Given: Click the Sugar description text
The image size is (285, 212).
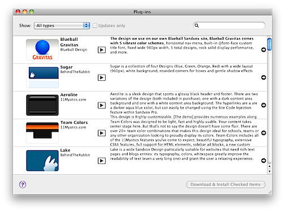Looking at the screenshot, I should tap(182, 68).
